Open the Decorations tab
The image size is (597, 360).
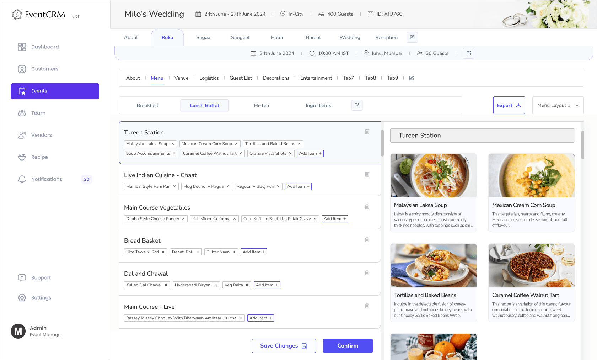point(276,78)
